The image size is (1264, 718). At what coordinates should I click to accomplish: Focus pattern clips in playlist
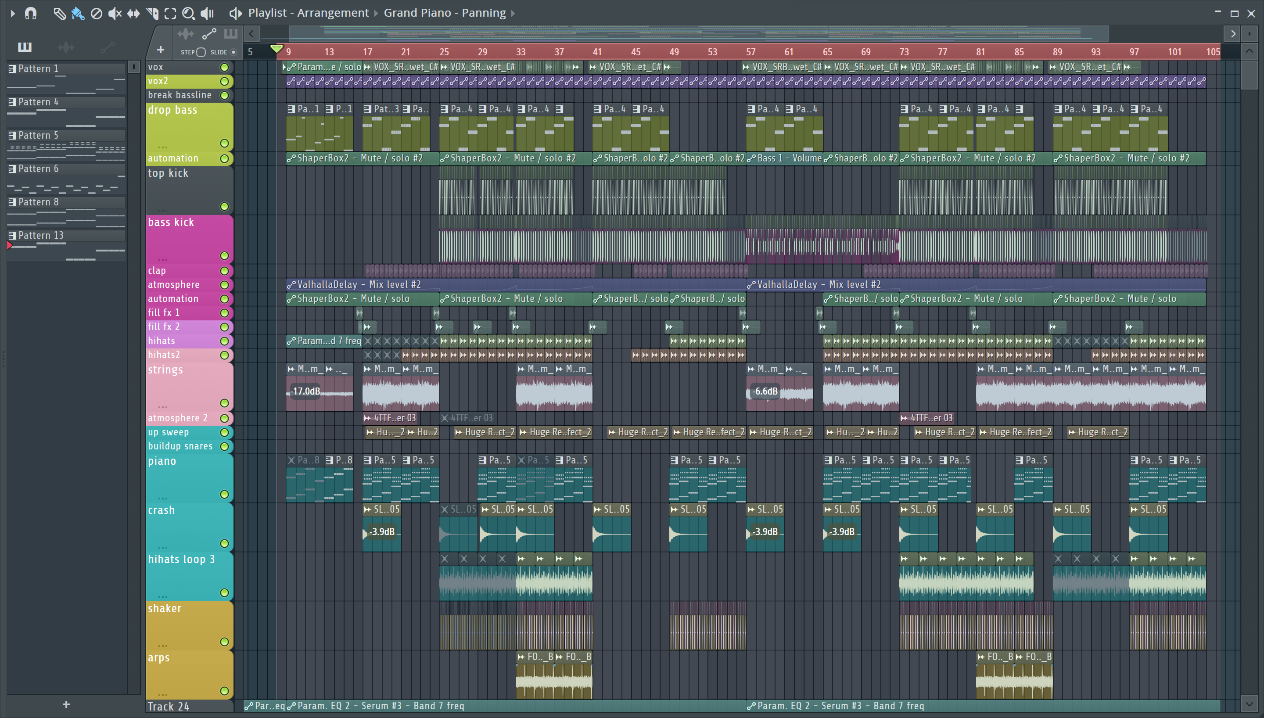(x=231, y=34)
